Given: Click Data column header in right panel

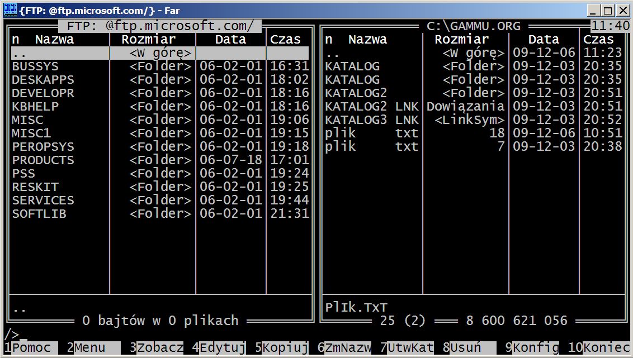Looking at the screenshot, I should pos(544,40).
